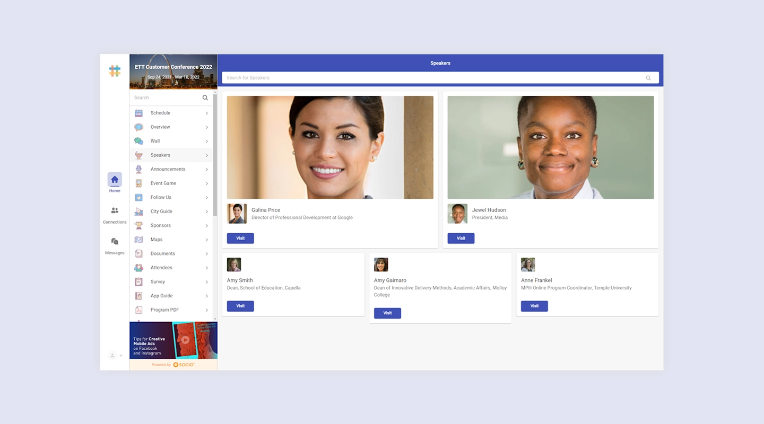Viewport: 764px width, 424px height.
Task: Click the Attendees people icon
Action: 140,268
